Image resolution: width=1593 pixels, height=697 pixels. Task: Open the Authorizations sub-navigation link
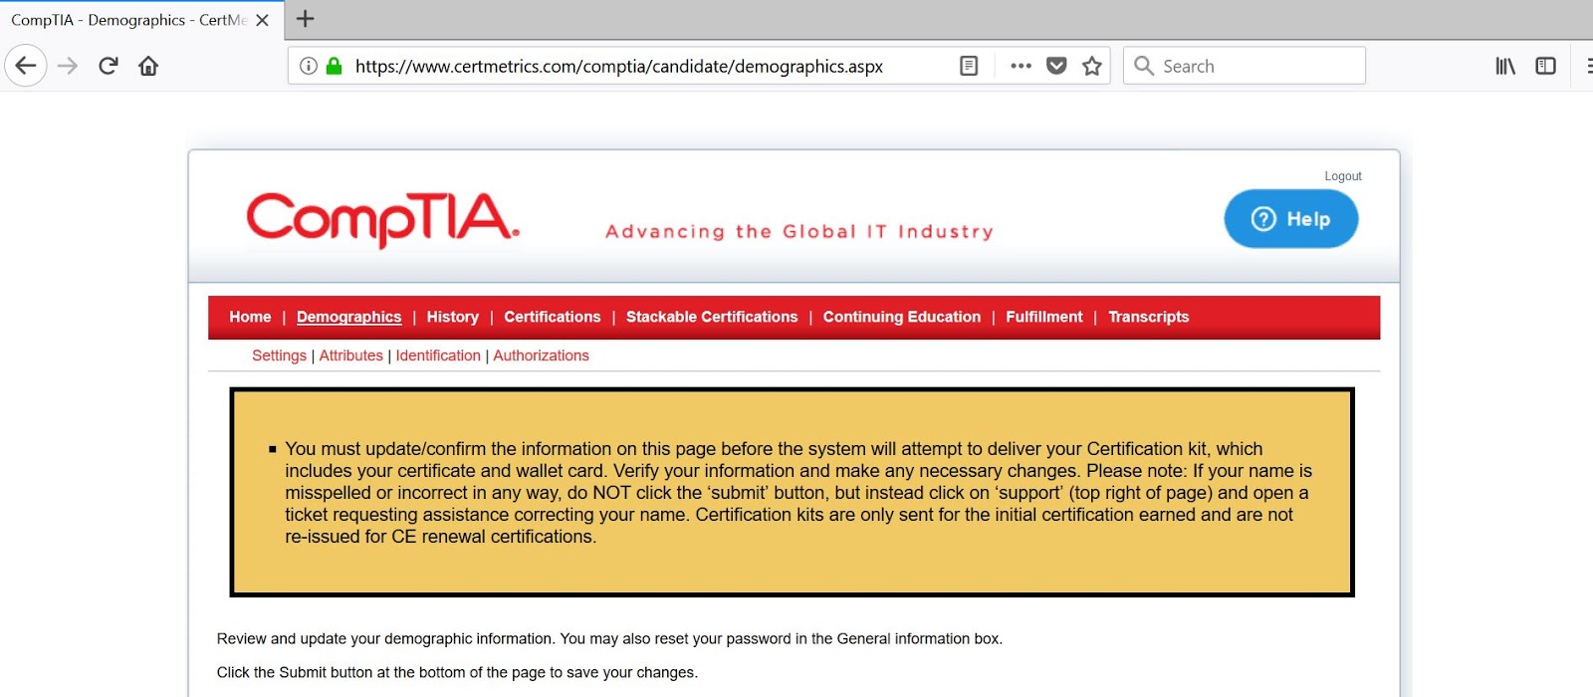pyautogui.click(x=541, y=355)
